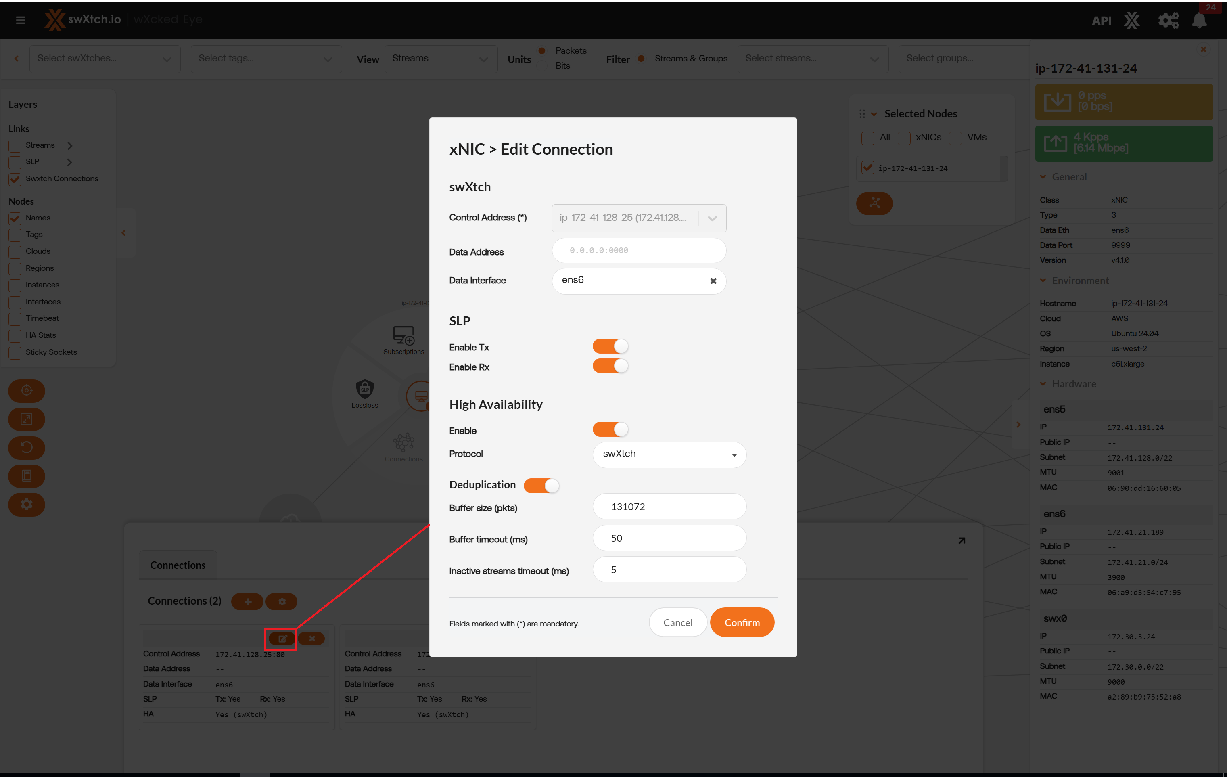1227x777 pixels.
Task: Collapse the General section in details panel
Action: pos(1043,177)
